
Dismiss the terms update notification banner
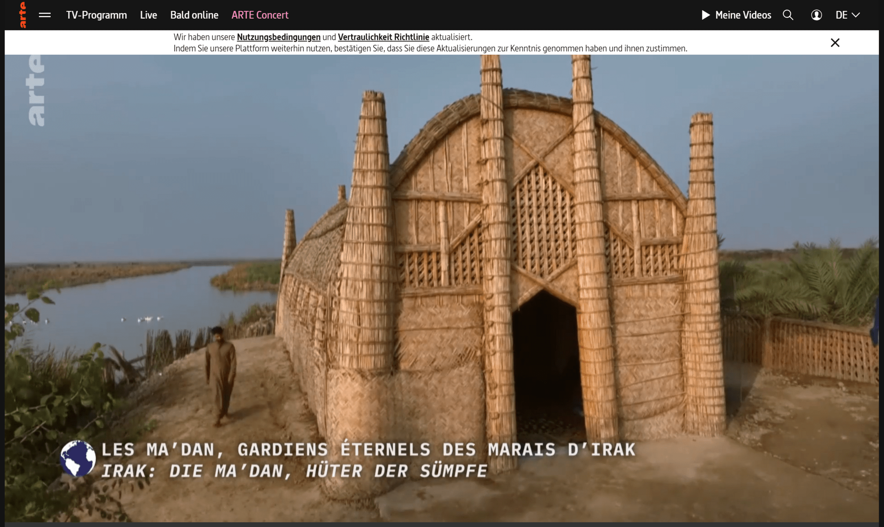coord(835,43)
